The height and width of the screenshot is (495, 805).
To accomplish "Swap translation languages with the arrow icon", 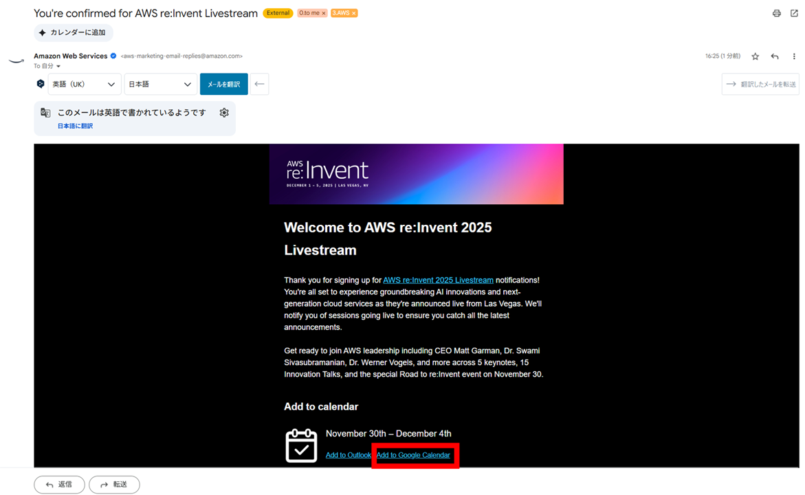I will point(258,83).
